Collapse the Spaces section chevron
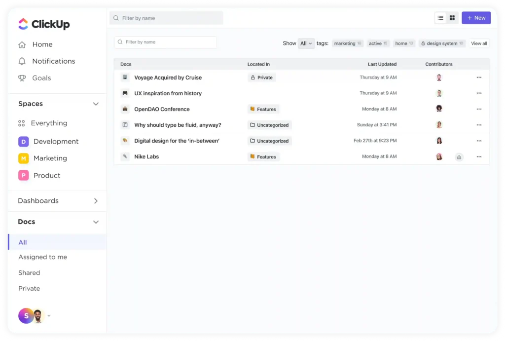Image resolution: width=505 pixels, height=341 pixels. click(x=96, y=104)
